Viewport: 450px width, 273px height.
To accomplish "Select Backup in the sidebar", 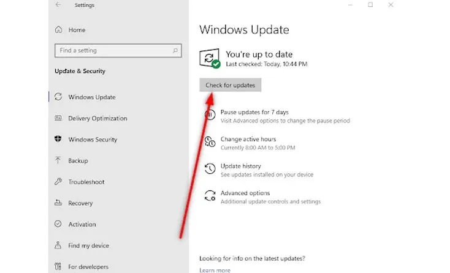I will click(78, 161).
